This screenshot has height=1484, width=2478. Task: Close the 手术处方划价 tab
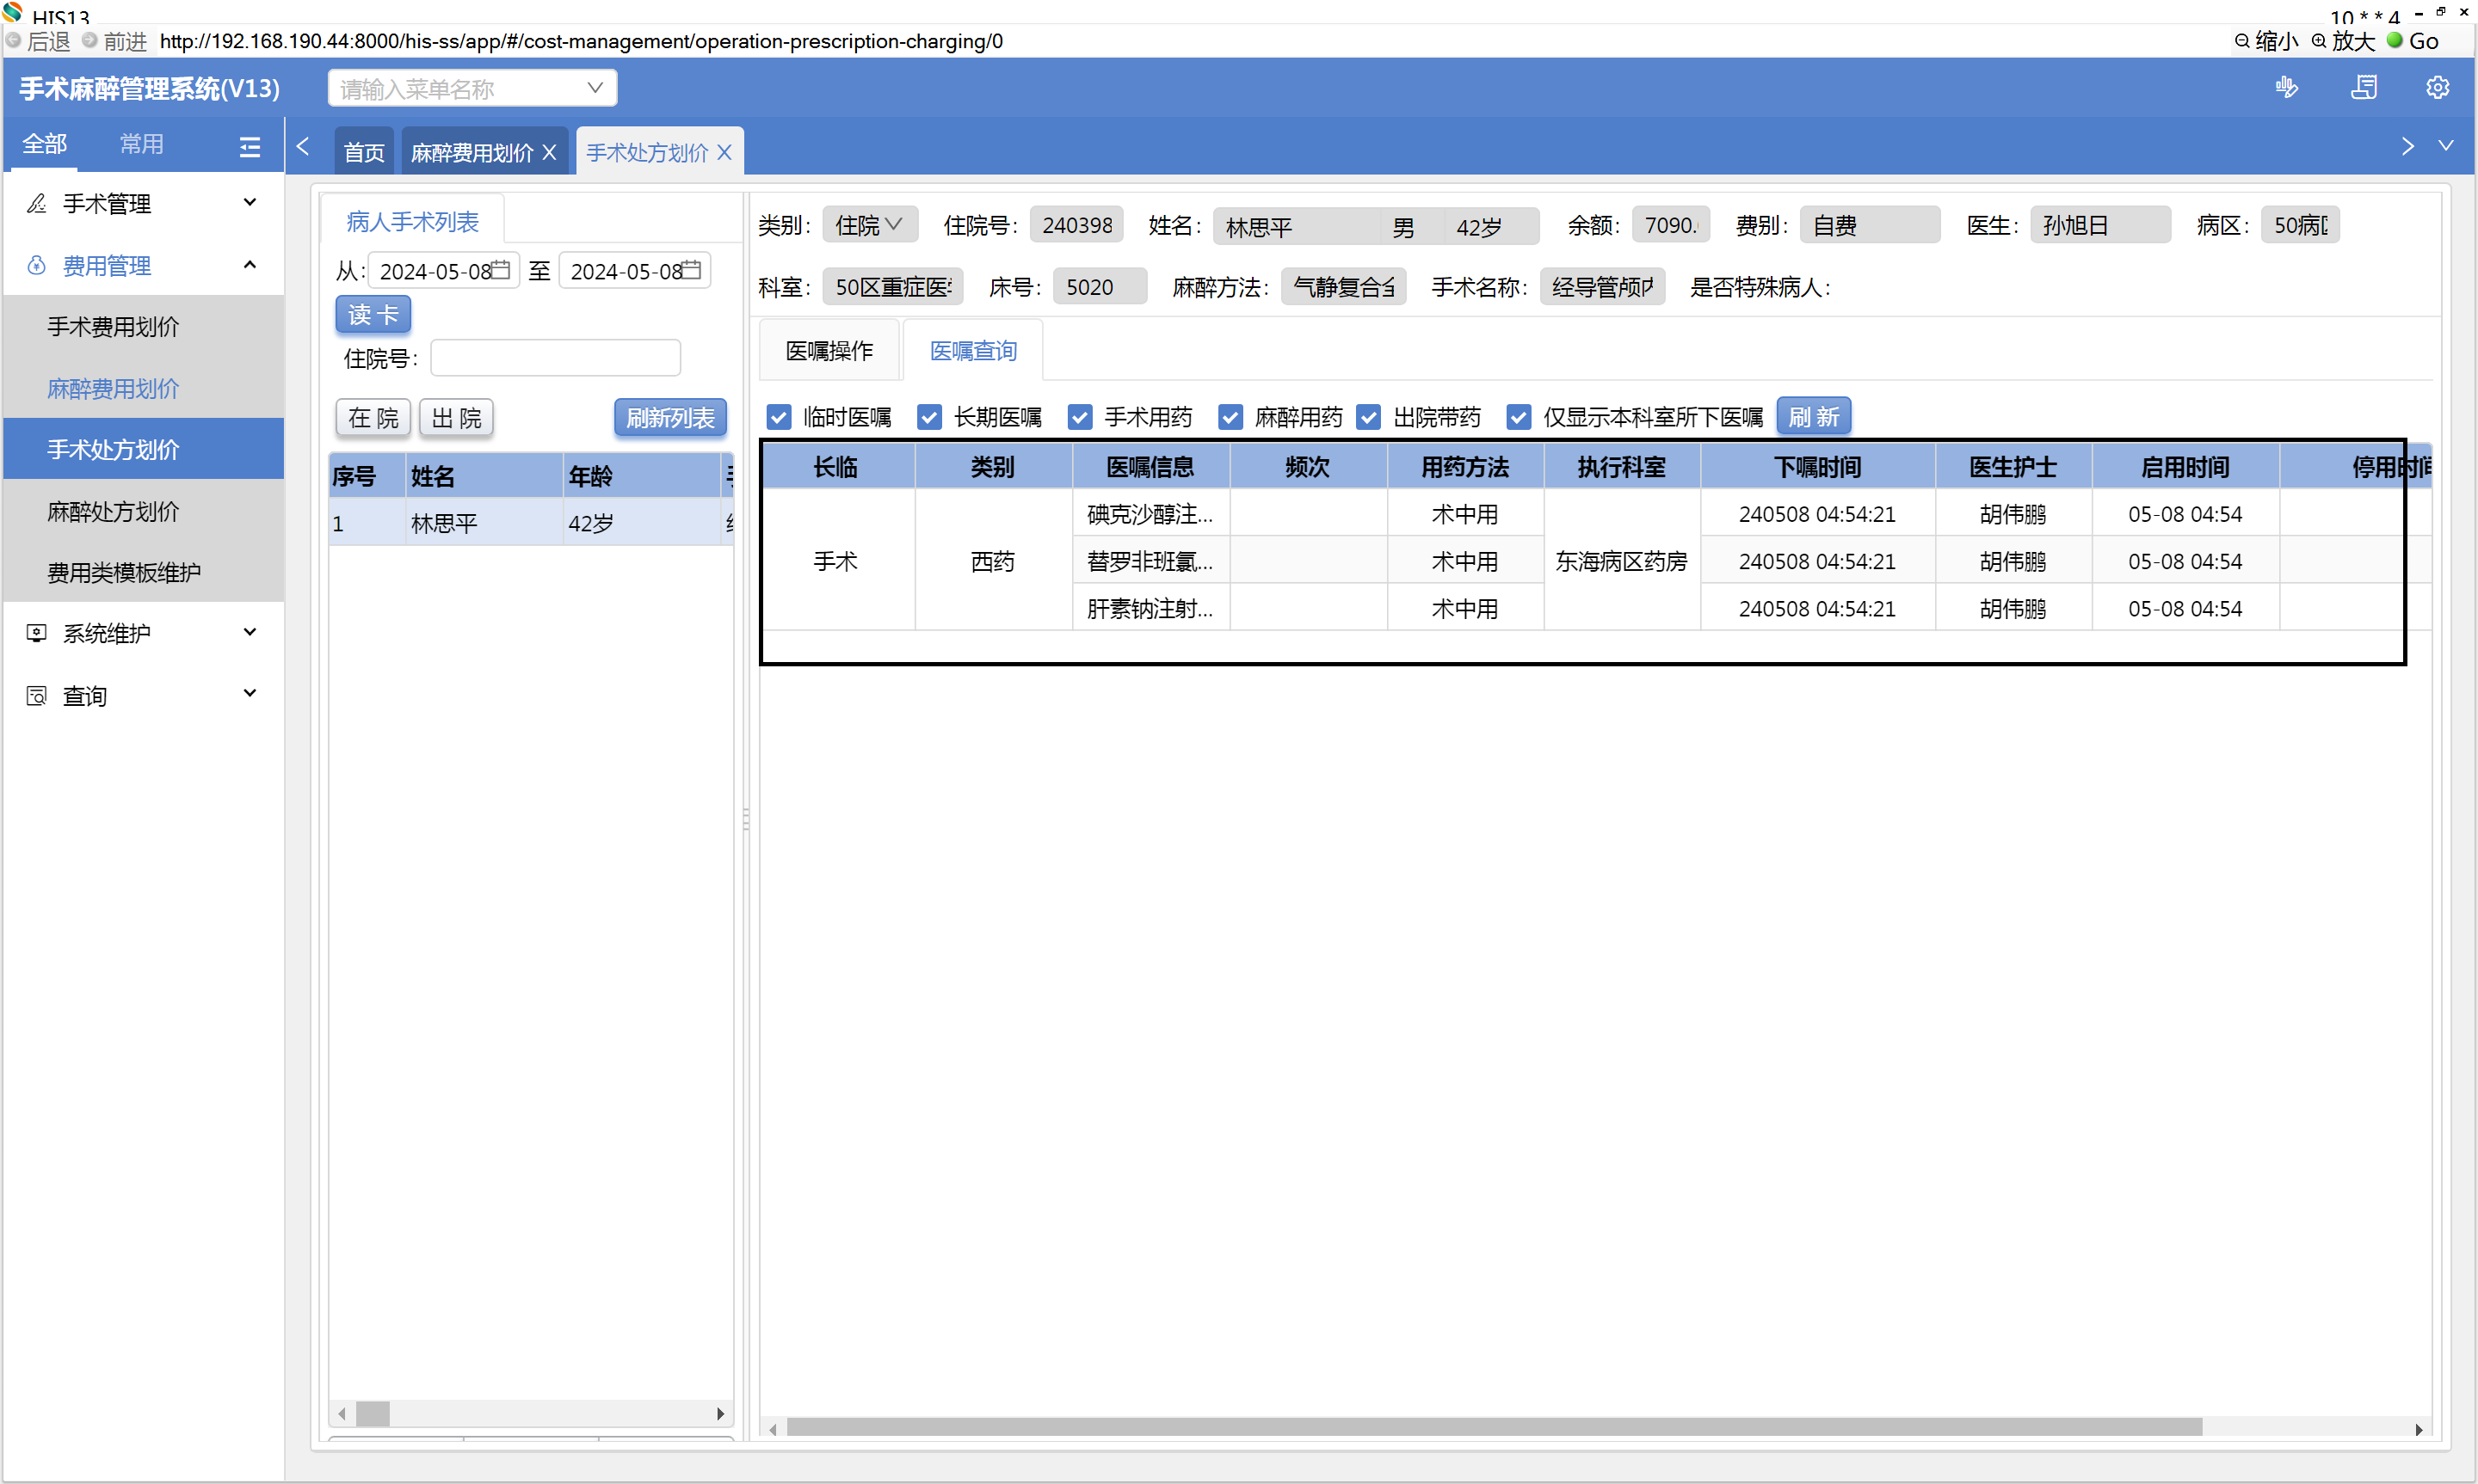click(724, 152)
